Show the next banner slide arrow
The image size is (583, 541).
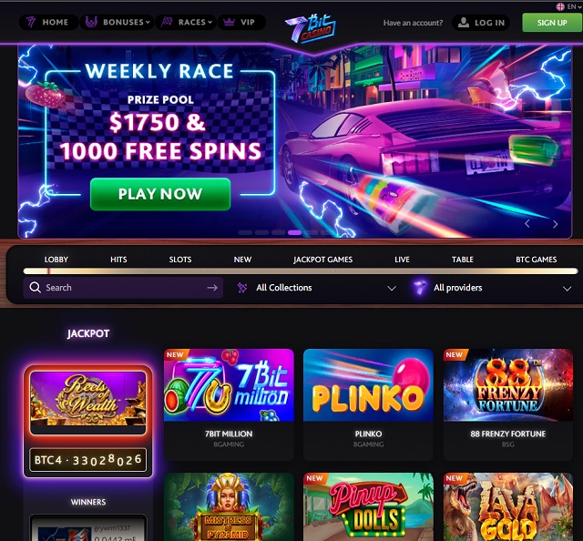click(x=555, y=224)
